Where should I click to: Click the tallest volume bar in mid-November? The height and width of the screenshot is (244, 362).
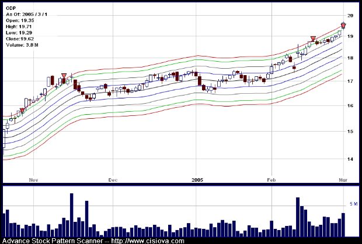coord(72,215)
